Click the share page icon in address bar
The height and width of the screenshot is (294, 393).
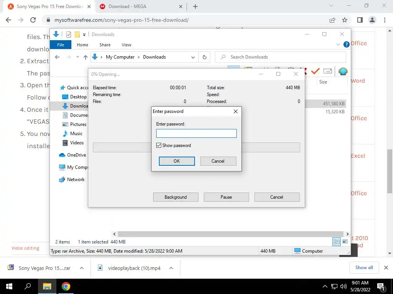pyautogui.click(x=332, y=20)
